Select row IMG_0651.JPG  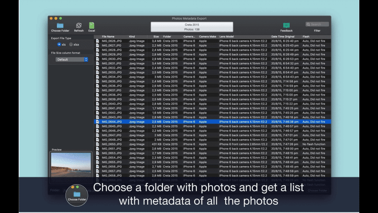pos(212,149)
